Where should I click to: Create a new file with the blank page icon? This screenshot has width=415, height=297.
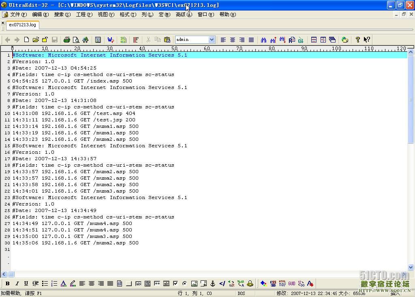pyautogui.click(x=26, y=40)
